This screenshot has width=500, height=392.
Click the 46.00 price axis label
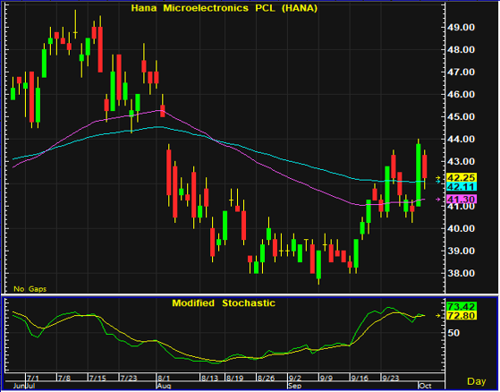coord(462,95)
